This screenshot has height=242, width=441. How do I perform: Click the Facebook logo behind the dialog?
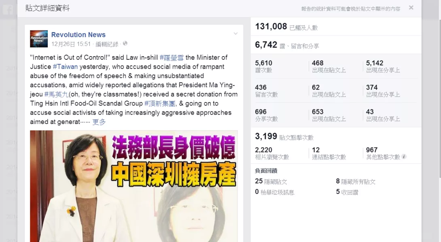click(x=8, y=10)
